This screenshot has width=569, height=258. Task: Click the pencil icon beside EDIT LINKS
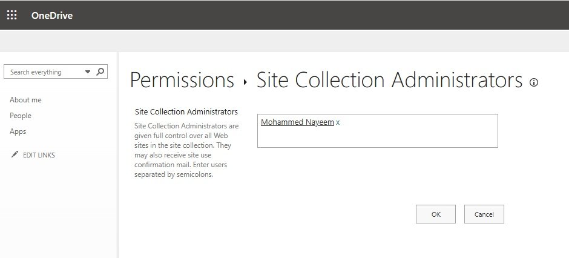point(15,154)
